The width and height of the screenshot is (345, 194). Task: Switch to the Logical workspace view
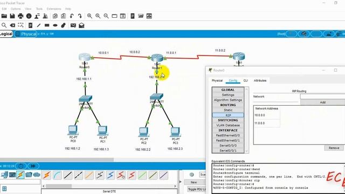6,34
